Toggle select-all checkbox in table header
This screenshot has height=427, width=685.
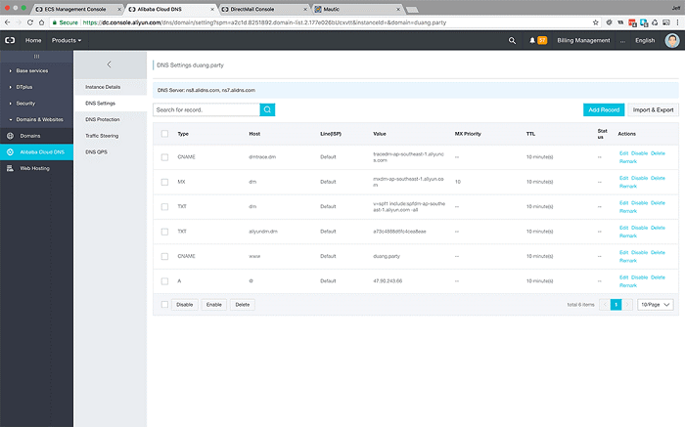click(x=164, y=134)
